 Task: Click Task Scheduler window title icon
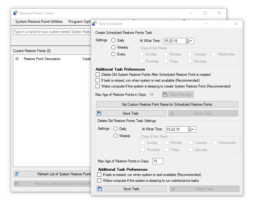point(94,24)
